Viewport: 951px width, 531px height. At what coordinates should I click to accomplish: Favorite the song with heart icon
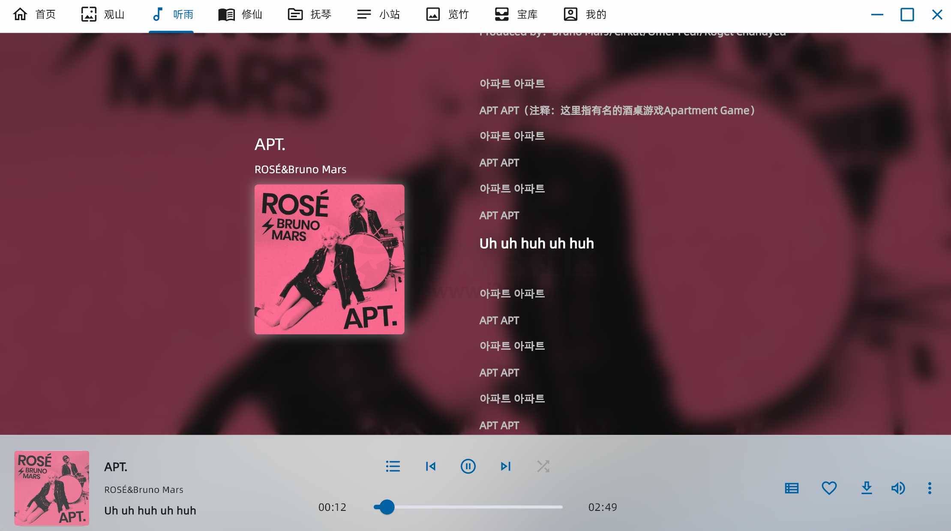click(x=829, y=488)
